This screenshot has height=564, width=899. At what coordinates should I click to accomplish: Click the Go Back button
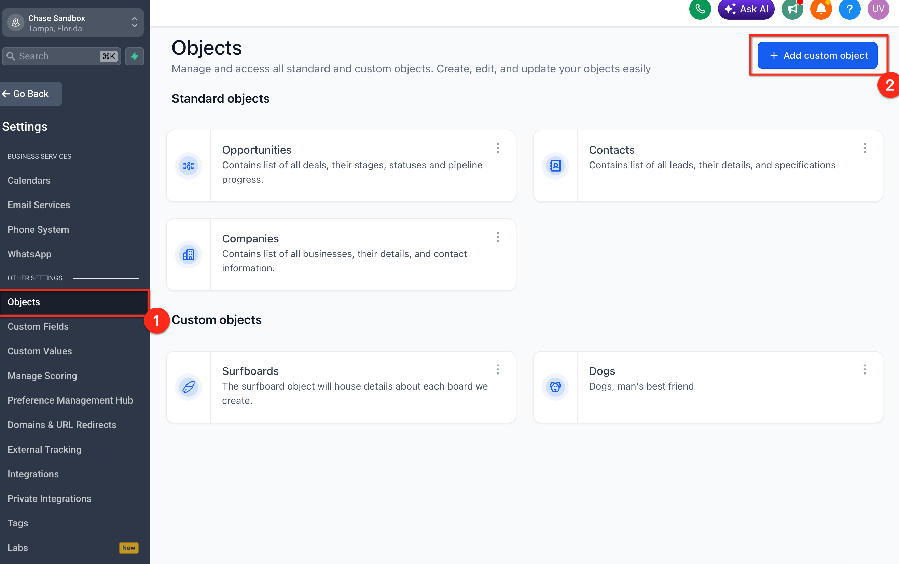[31, 94]
